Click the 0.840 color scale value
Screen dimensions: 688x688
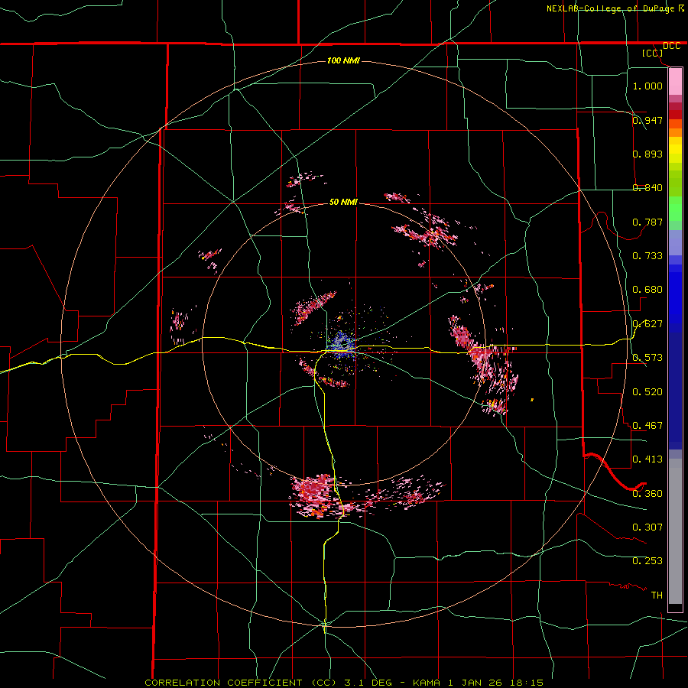(647, 187)
